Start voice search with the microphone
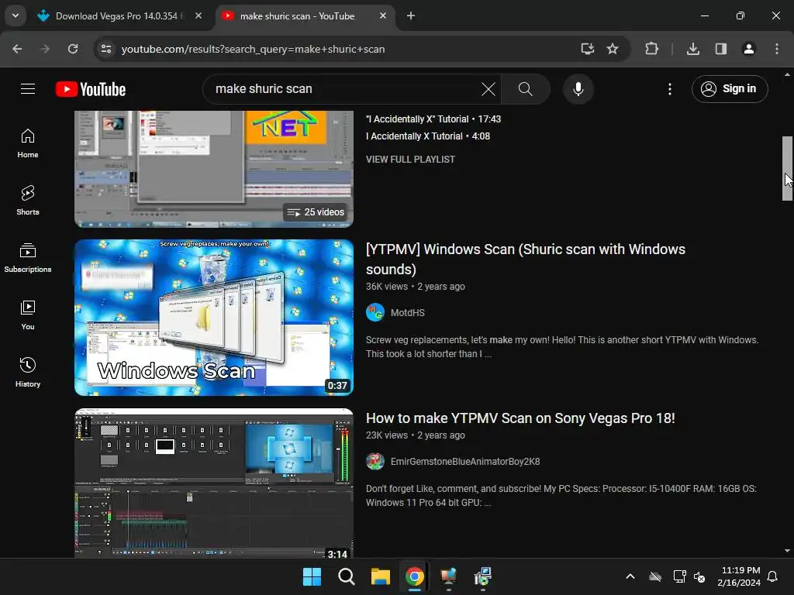The image size is (794, 595). click(578, 89)
